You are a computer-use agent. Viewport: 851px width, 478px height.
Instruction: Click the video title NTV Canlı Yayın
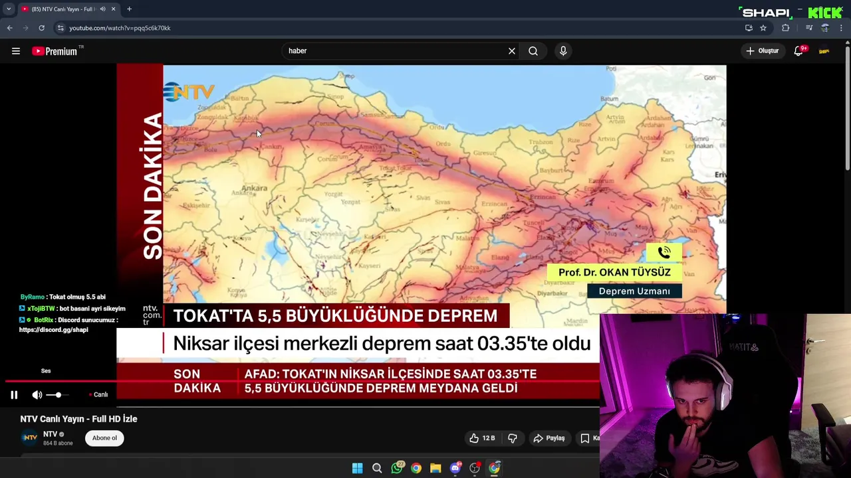[x=78, y=419]
